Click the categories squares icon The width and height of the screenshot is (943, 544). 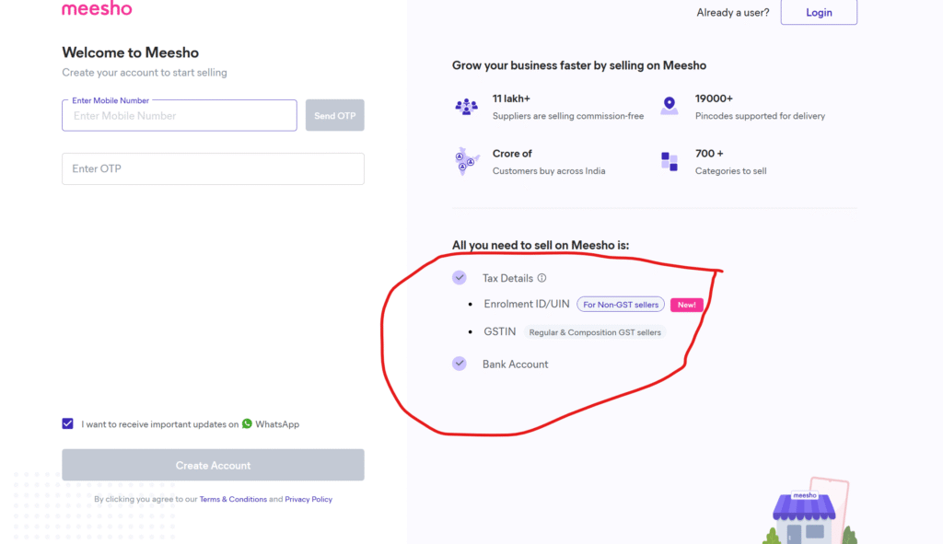[669, 162]
